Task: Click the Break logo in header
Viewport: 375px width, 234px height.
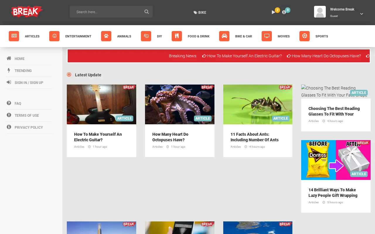Action: 27,12
